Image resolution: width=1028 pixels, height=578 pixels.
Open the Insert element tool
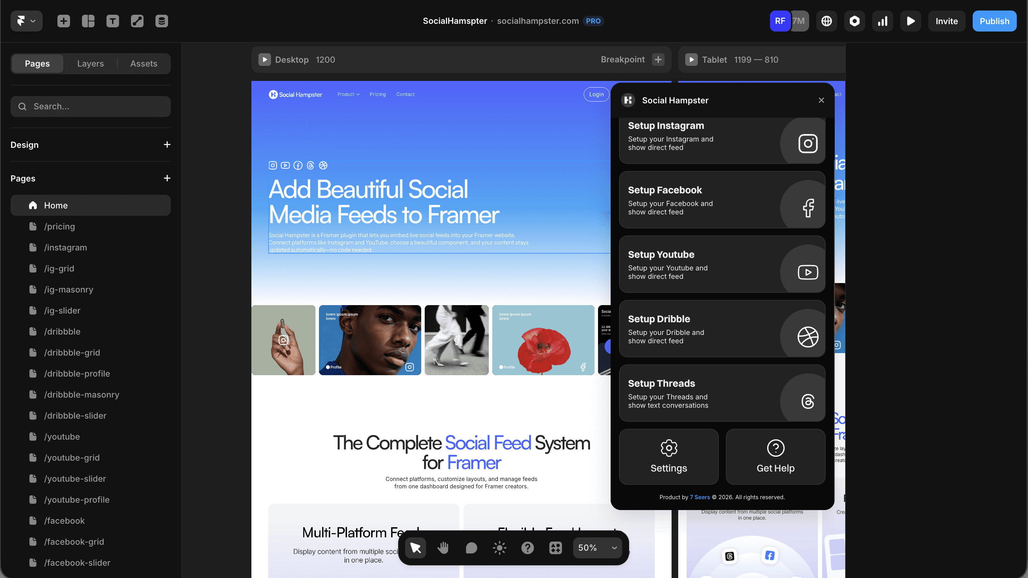click(63, 21)
